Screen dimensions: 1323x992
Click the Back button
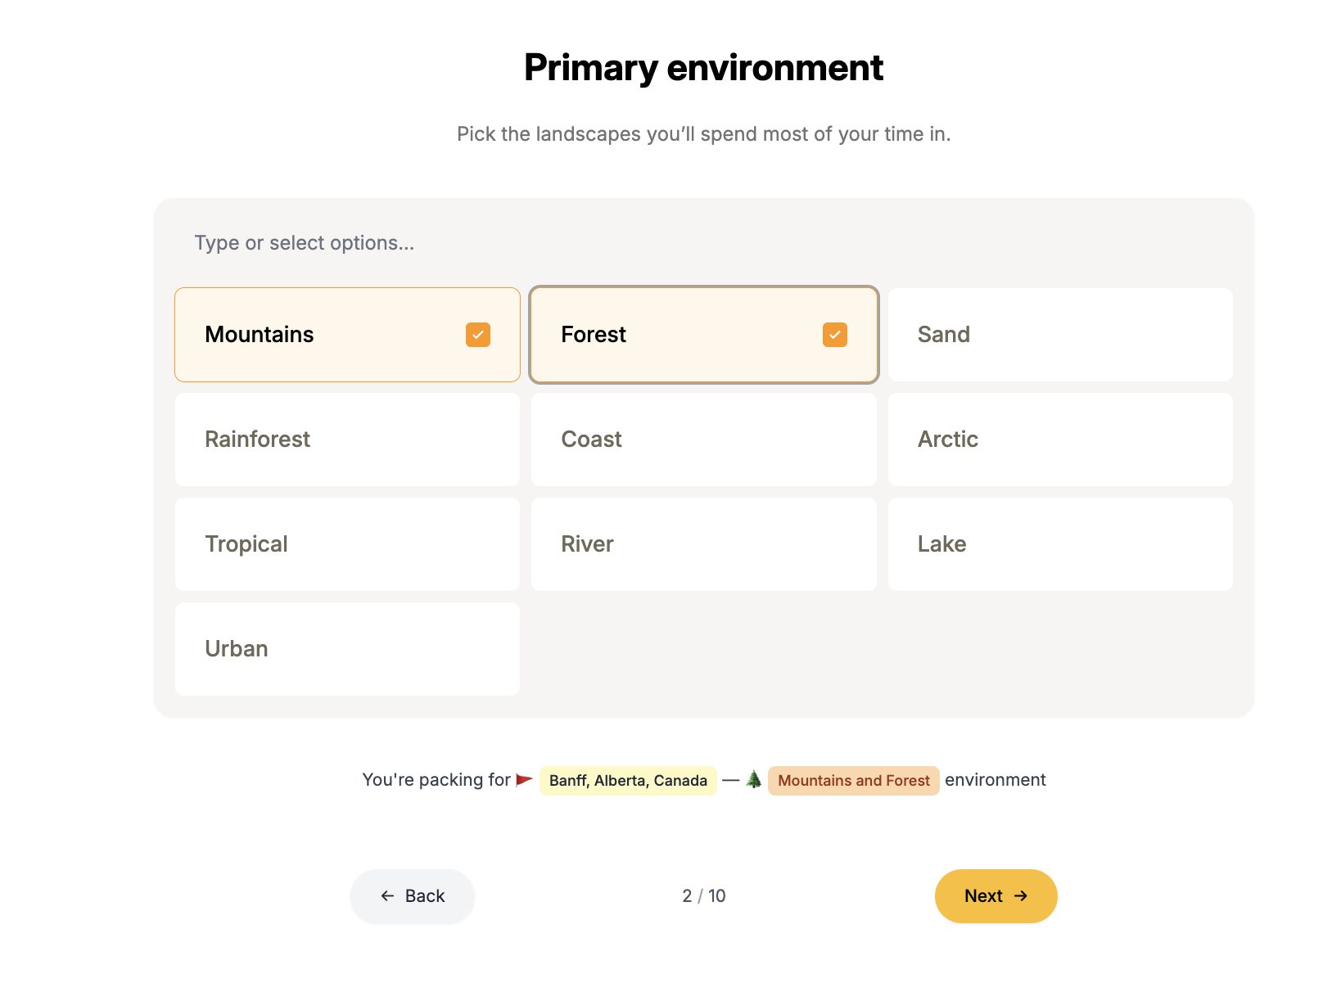click(412, 896)
